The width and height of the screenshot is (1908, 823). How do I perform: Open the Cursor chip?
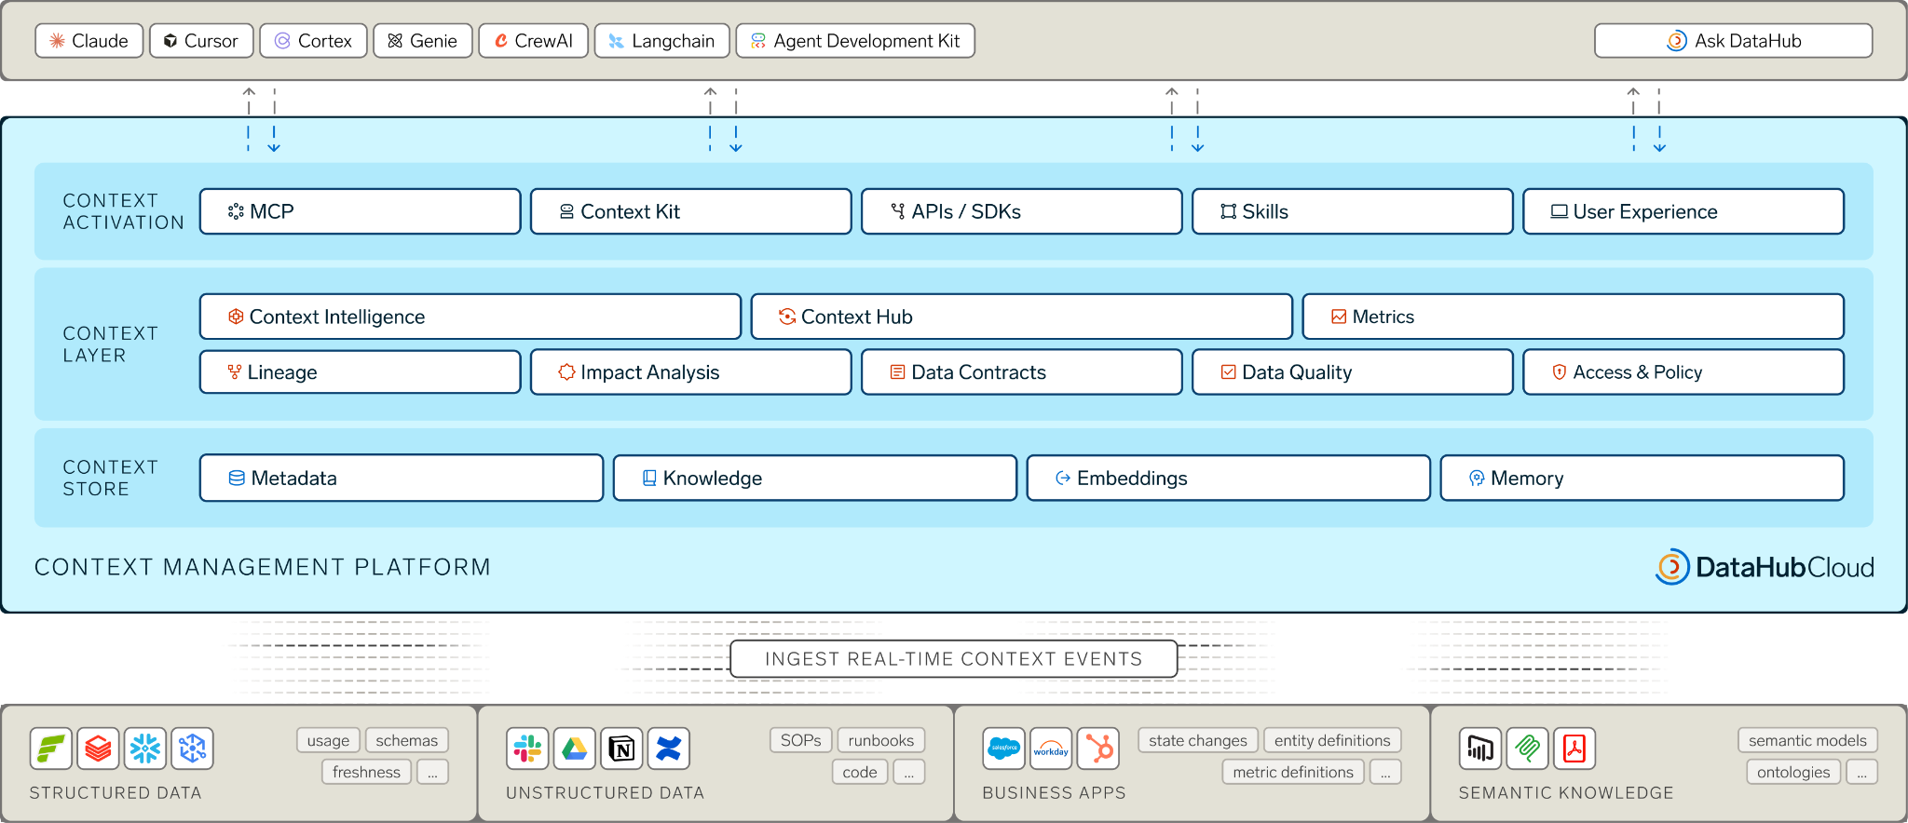pos(201,41)
